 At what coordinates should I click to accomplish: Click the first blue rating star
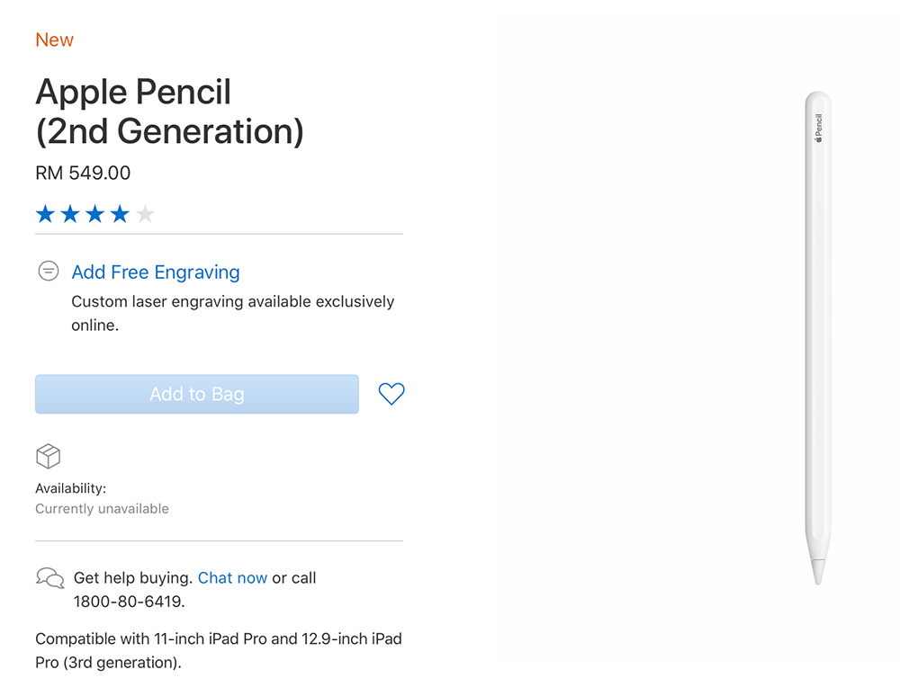[45, 214]
